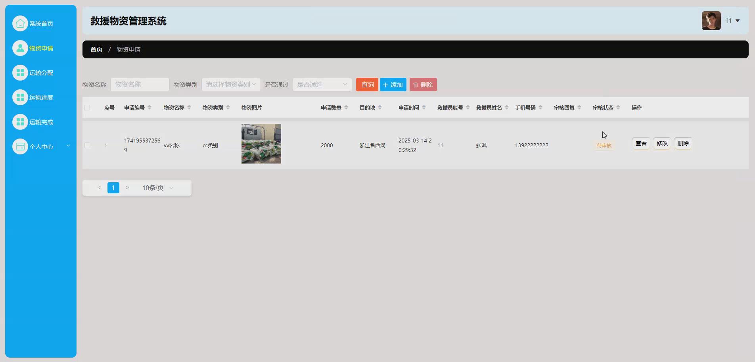Sort by 申请时间 column sort arrows
Screen dimensions: 755x362
tap(424, 108)
